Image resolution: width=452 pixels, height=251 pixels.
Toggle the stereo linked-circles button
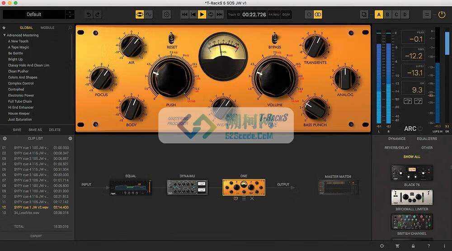point(318,14)
